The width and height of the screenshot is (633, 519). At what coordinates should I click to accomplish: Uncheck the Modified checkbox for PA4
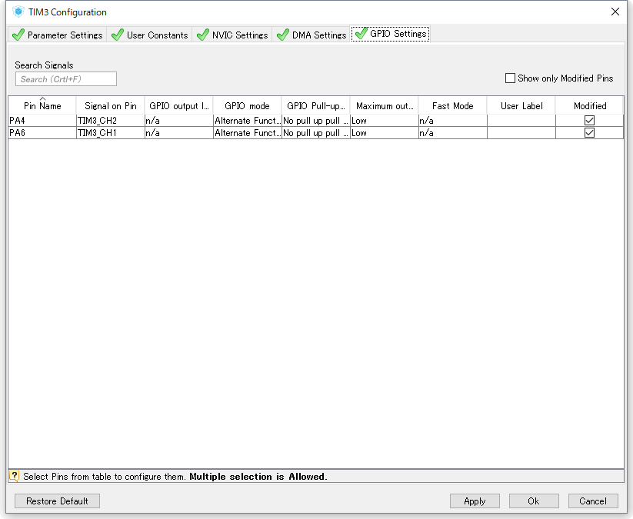pyautogui.click(x=589, y=120)
